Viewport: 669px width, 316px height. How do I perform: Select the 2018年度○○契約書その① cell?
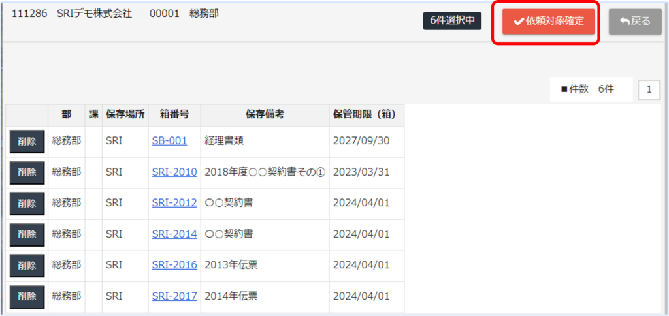(265, 172)
